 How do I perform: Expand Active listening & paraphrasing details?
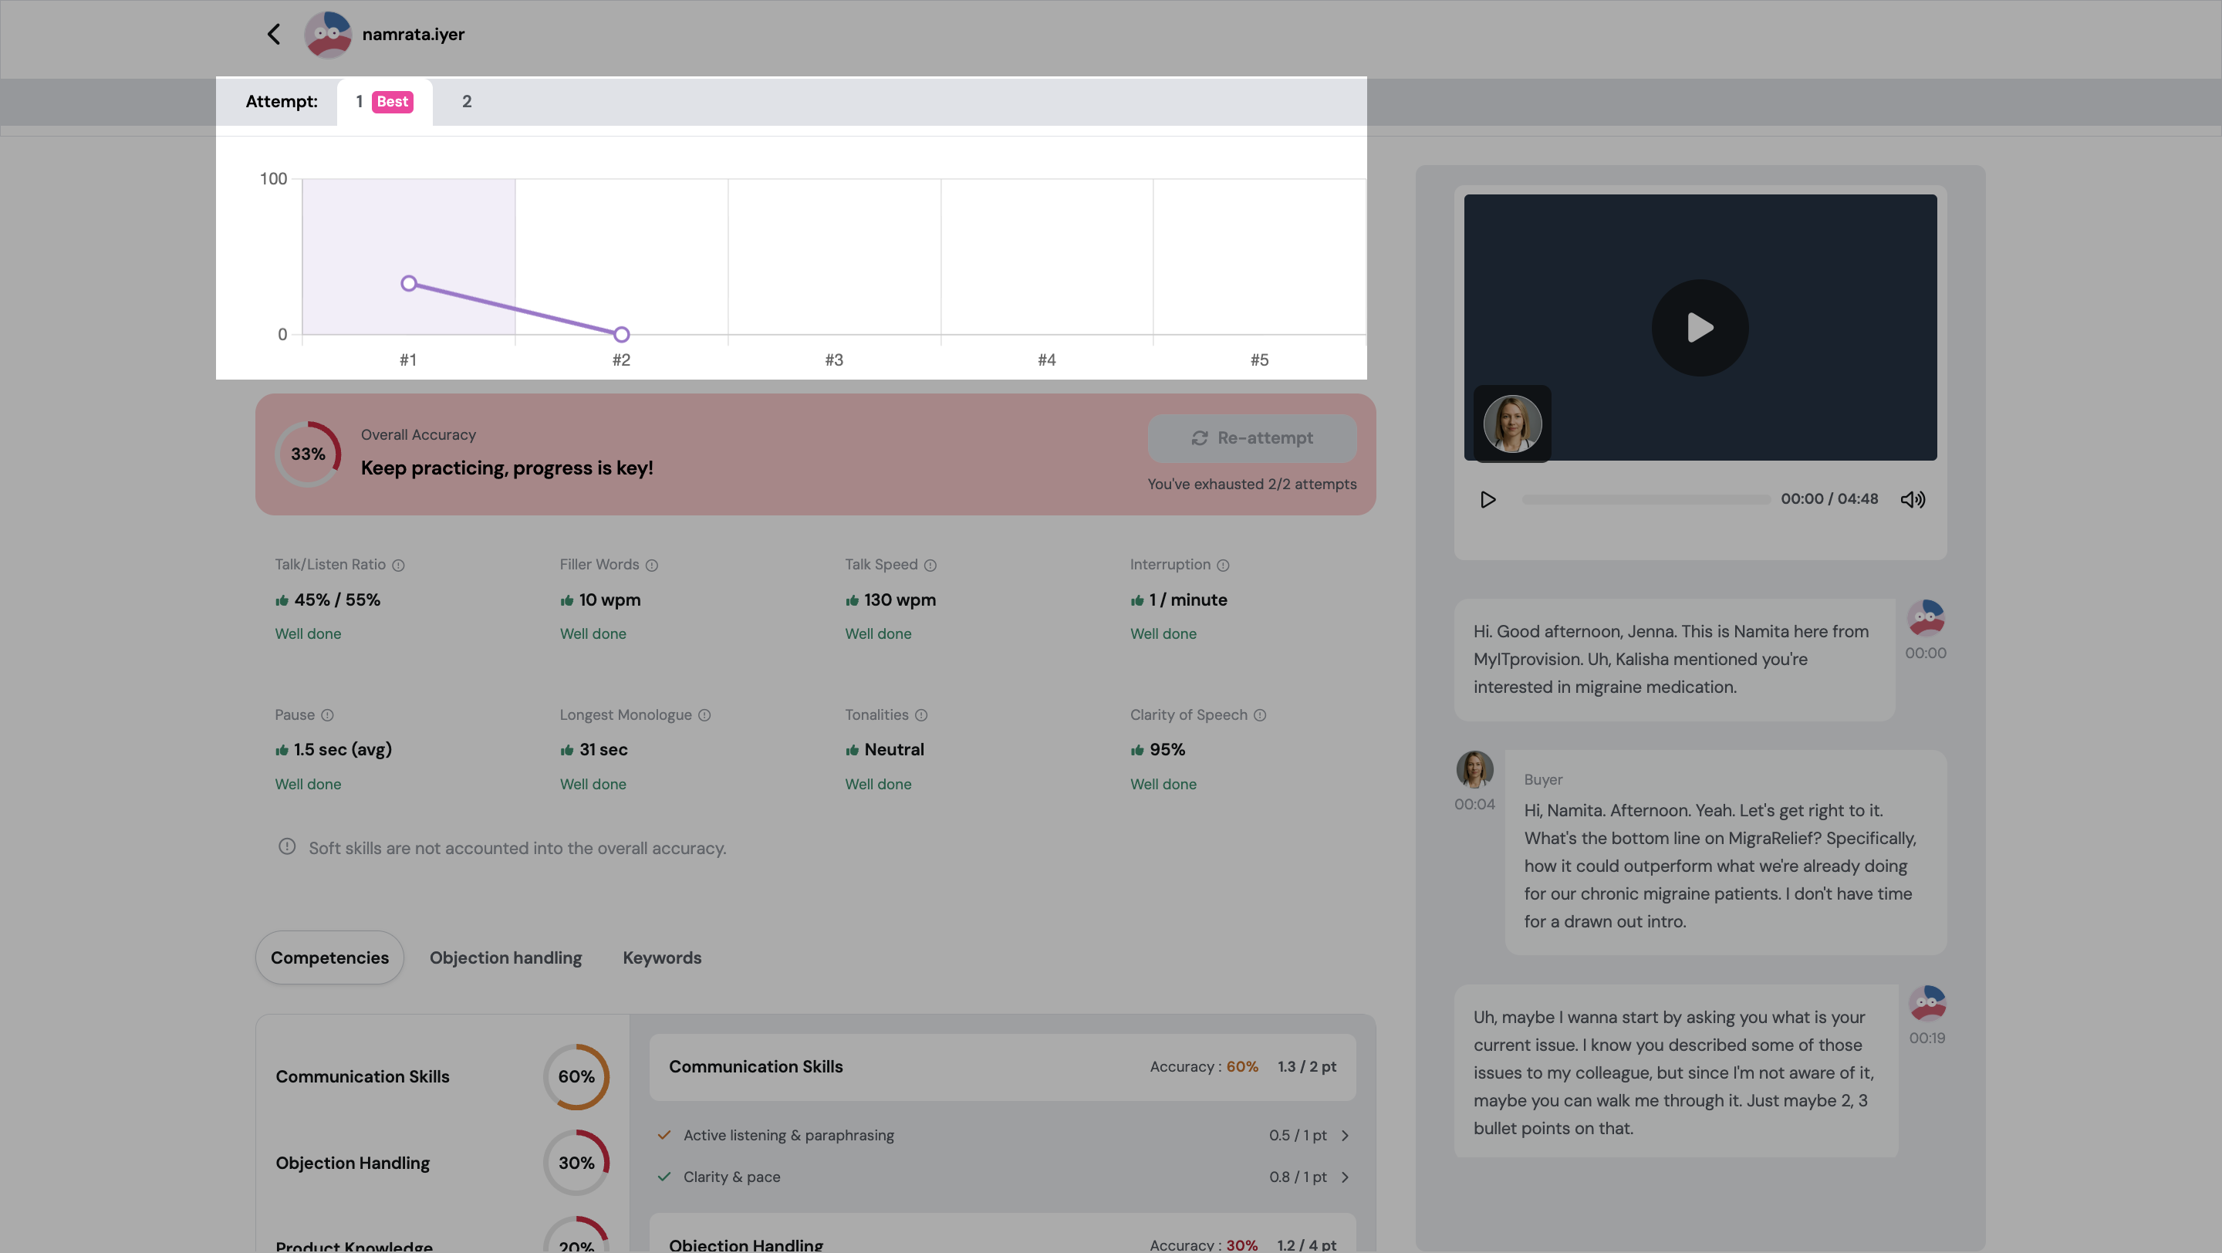point(1345,1136)
